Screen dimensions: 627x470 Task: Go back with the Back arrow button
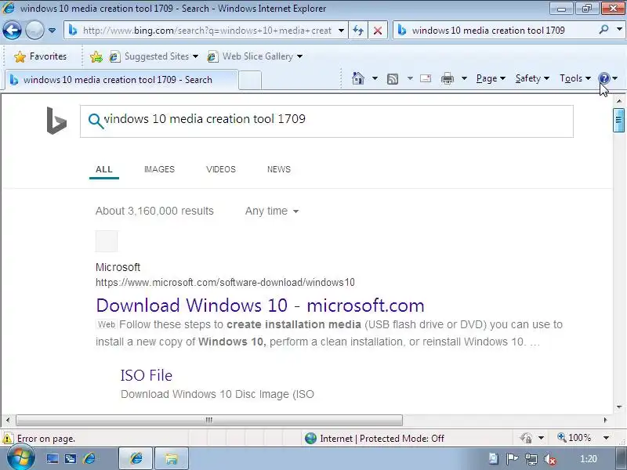(12, 31)
